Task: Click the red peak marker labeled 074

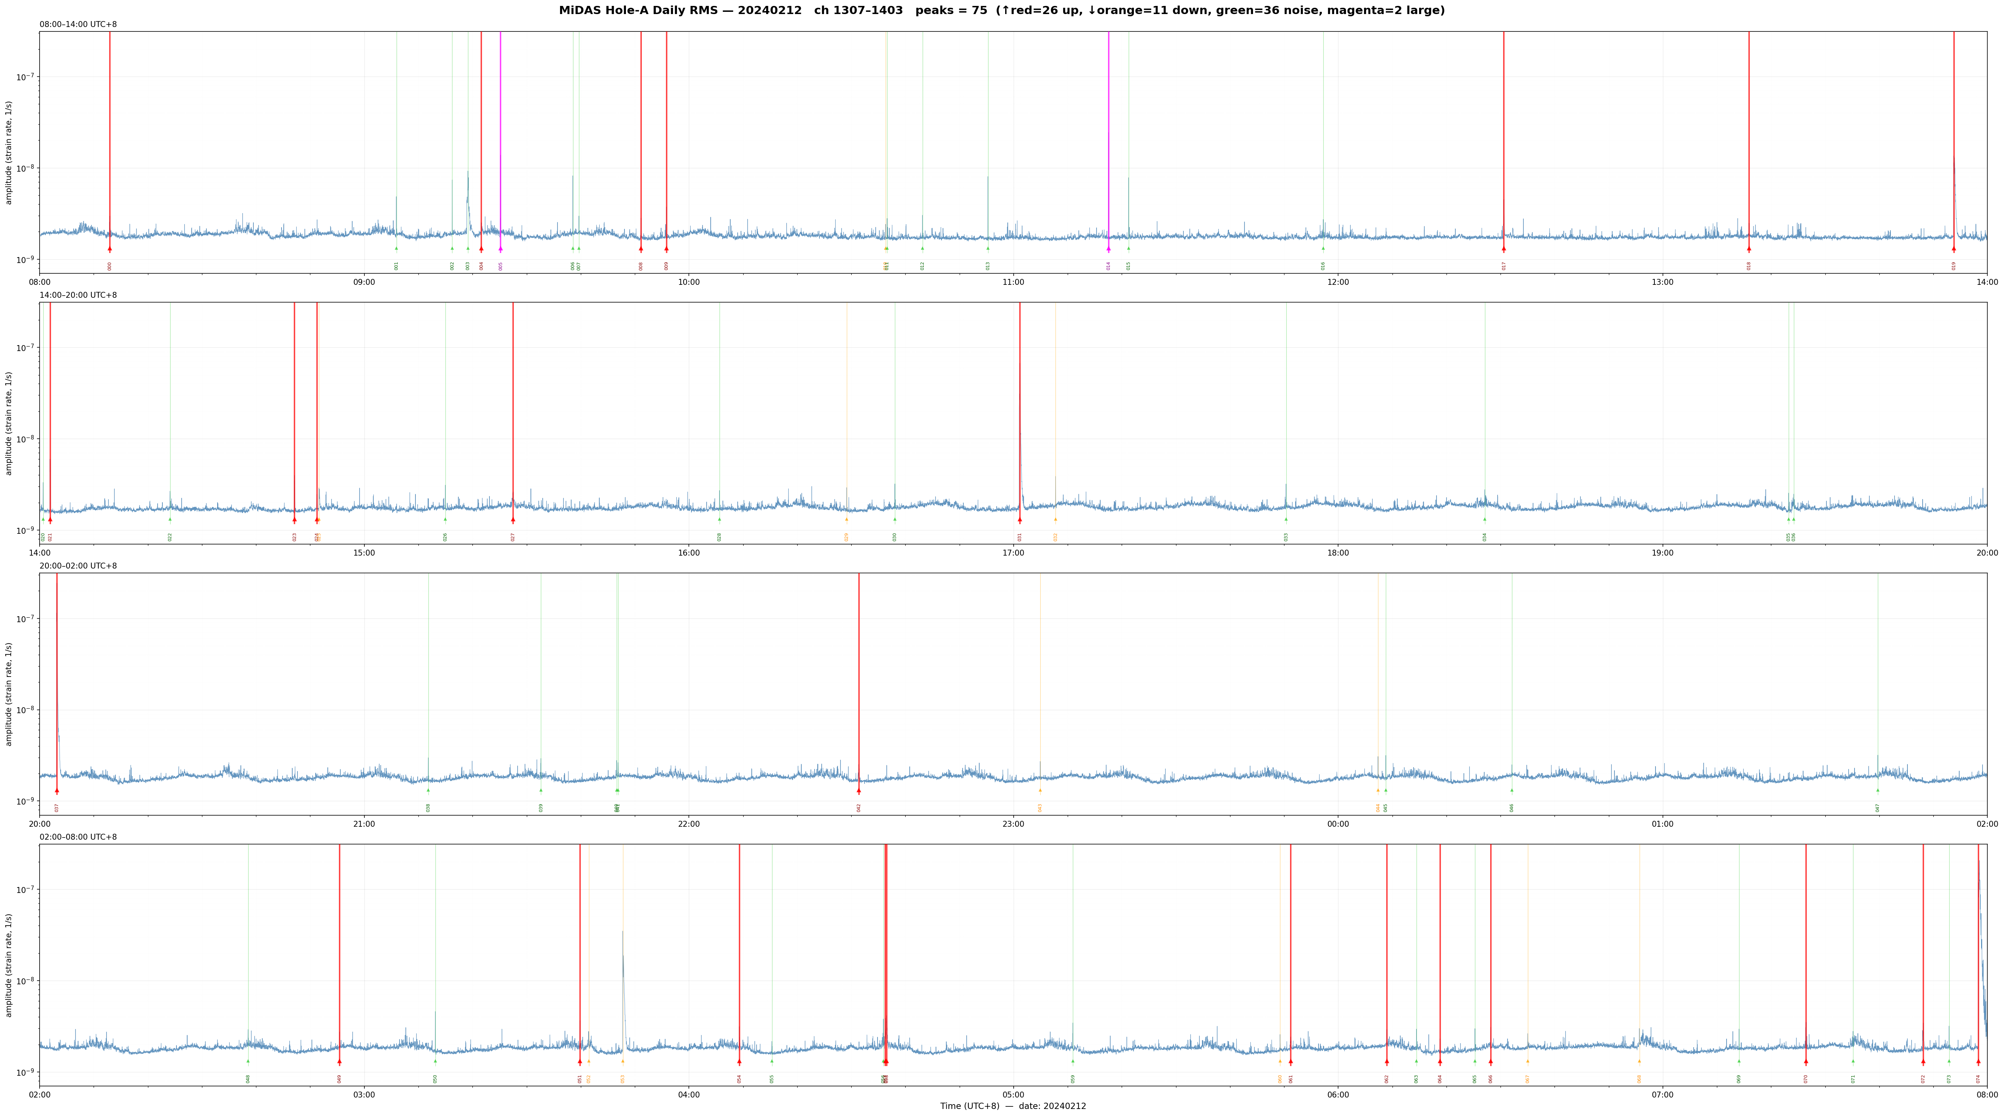Action: (x=1978, y=1062)
